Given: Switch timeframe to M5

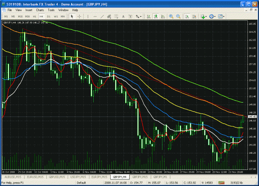Looking at the screenshot, I should (13, 17).
